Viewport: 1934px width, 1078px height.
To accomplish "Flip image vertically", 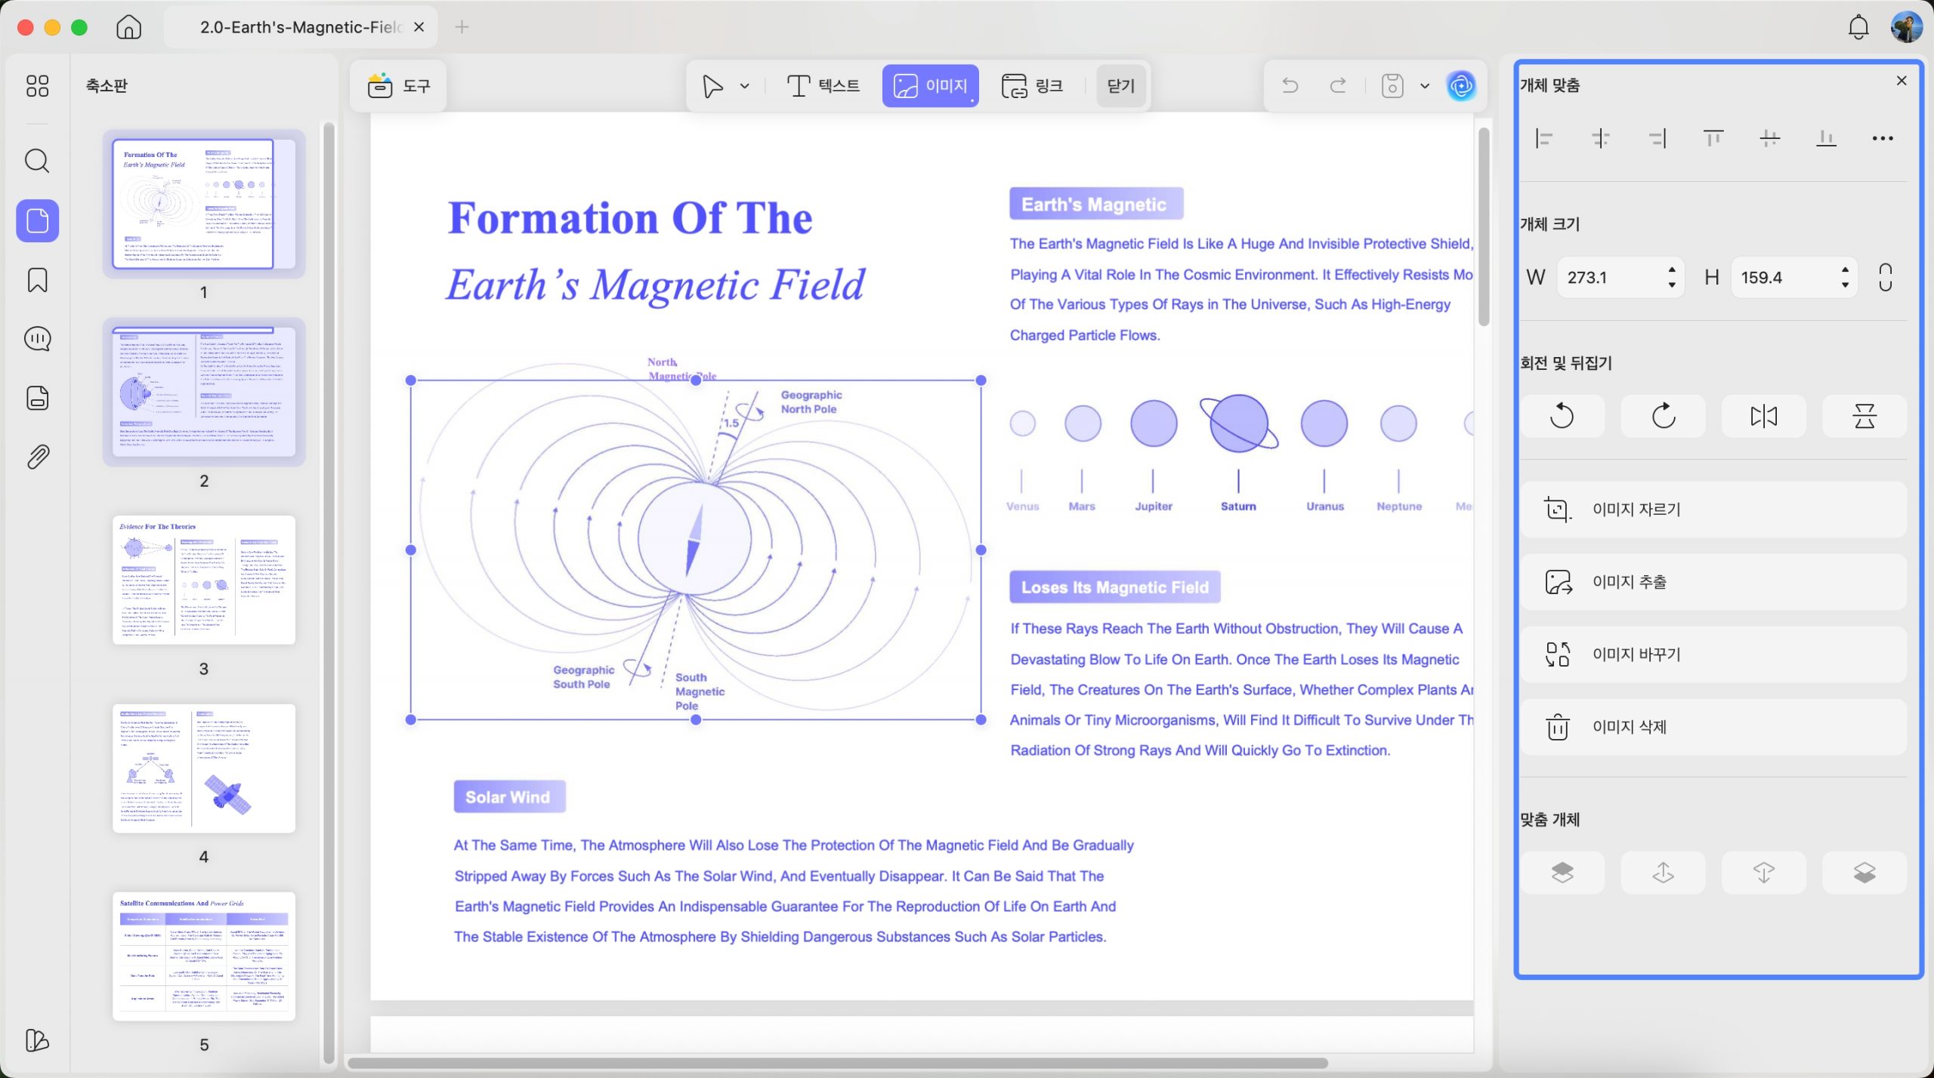I will click(1864, 416).
